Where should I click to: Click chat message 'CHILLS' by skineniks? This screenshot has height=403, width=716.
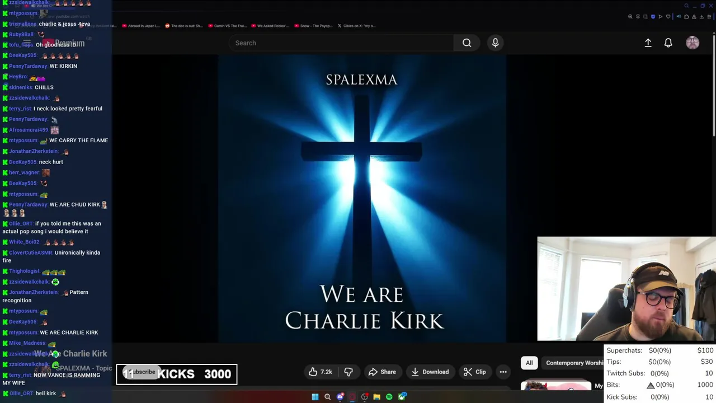tap(44, 87)
